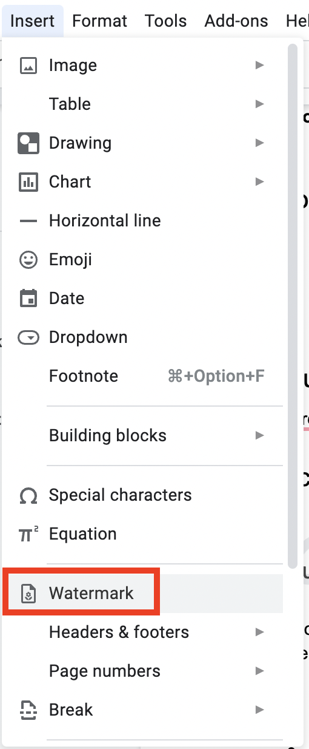Open the Format menu
Screen dimensions: 309x749
[100, 21]
